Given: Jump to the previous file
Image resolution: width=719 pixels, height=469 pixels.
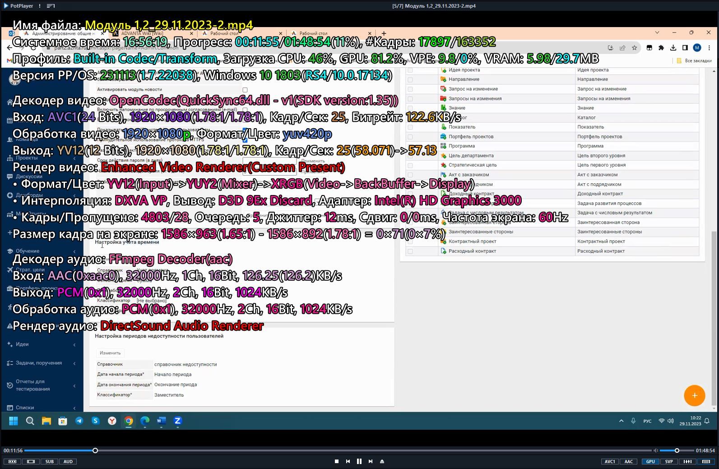Looking at the screenshot, I should point(348,461).
